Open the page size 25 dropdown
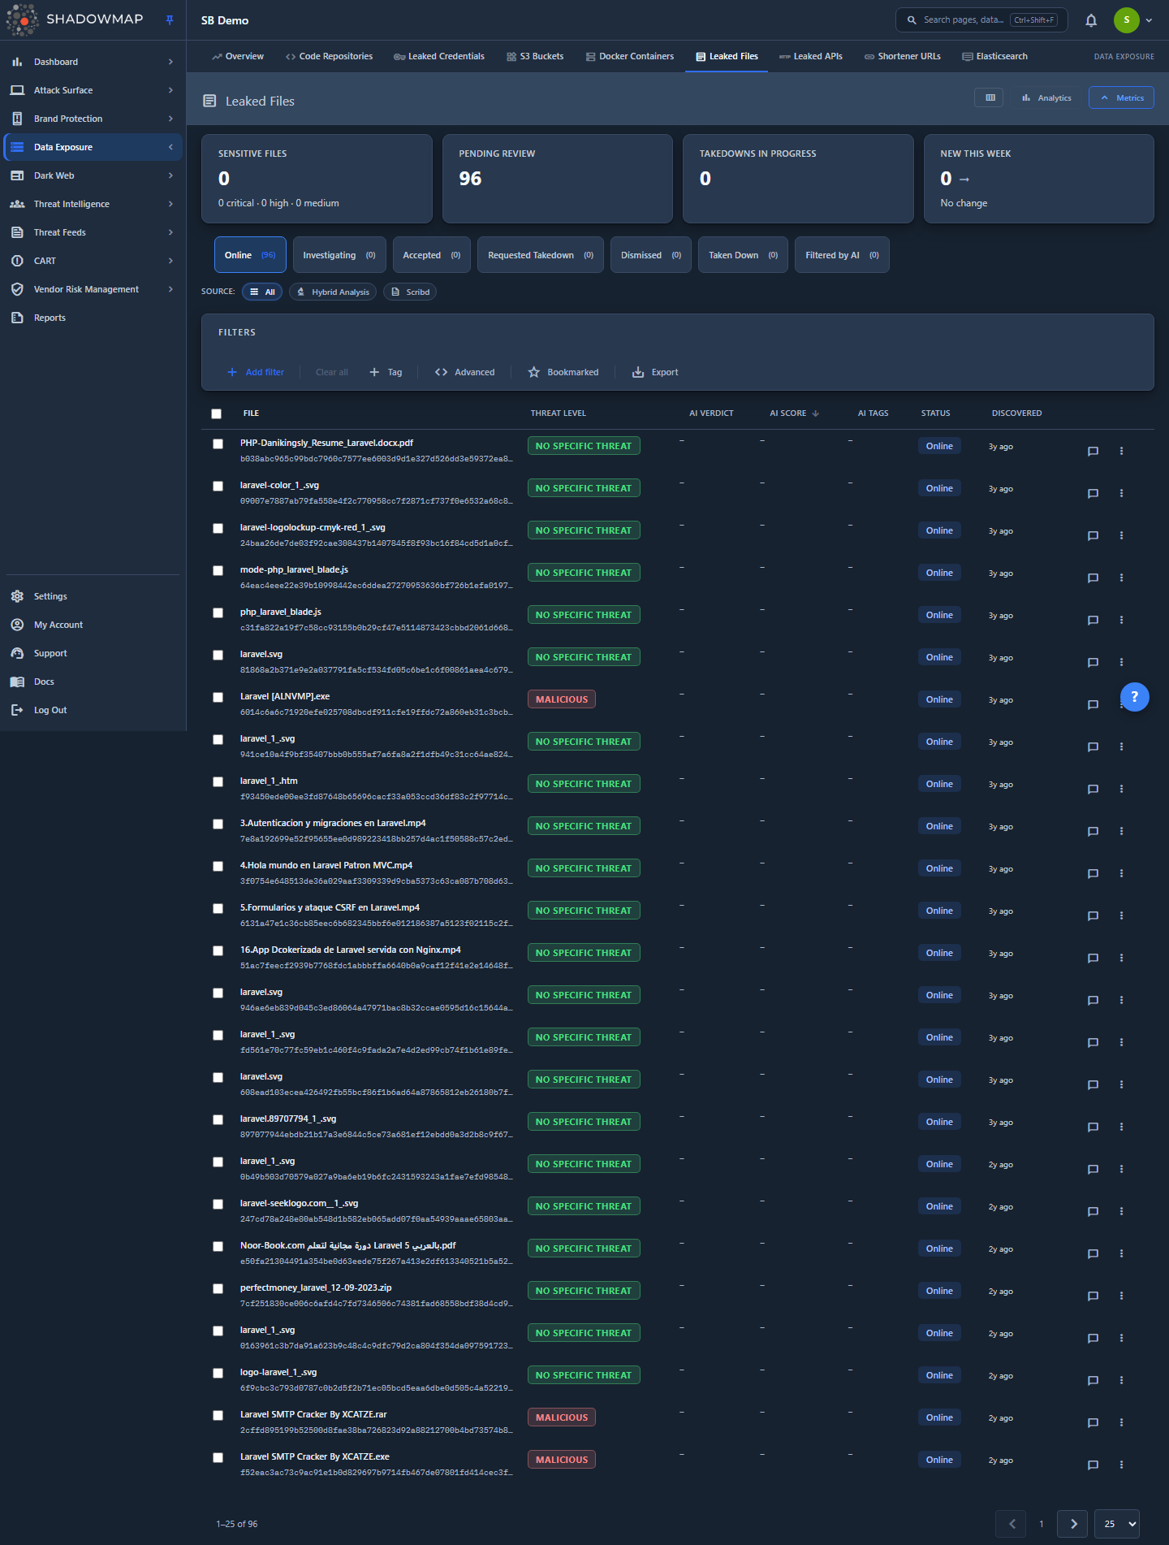1169x1545 pixels. point(1117,1524)
